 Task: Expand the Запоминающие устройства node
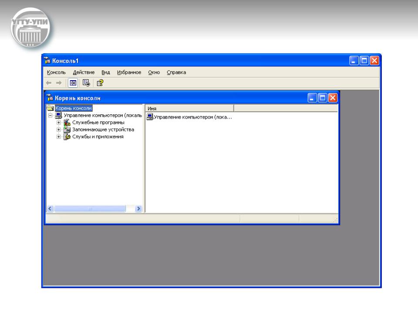click(x=59, y=130)
